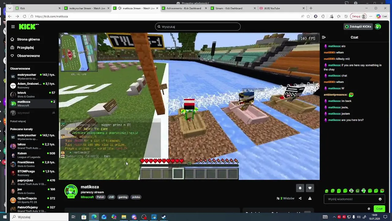Open Minecraft category link
392x221 pixels.
click(87, 197)
